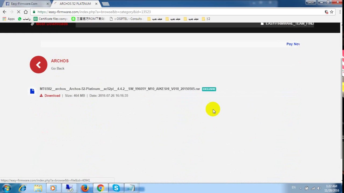
Task: Click the network signal tray icon
Action: [313, 188]
